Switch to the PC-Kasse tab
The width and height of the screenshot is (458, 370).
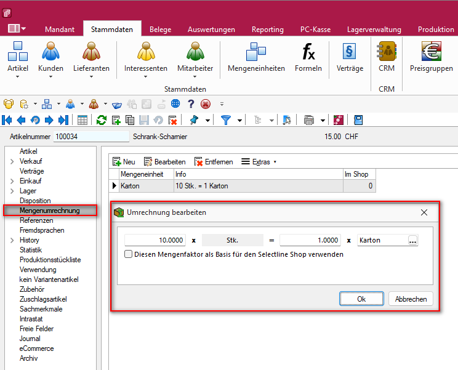coord(315,30)
